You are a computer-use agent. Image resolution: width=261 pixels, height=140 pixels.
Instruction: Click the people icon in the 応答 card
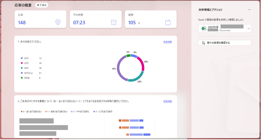[58, 22]
